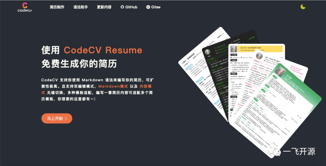Click the CodeCV Resume orange heading
The height and width of the screenshot is (166, 326).
103,50
